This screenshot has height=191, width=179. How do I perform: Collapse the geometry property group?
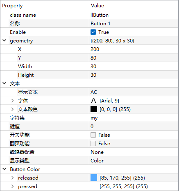5,40
